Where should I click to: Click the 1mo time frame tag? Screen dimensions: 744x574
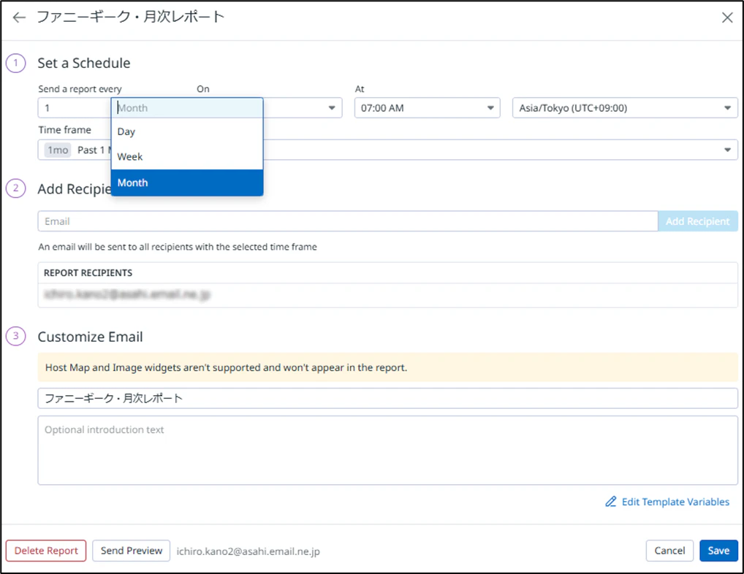(x=58, y=150)
